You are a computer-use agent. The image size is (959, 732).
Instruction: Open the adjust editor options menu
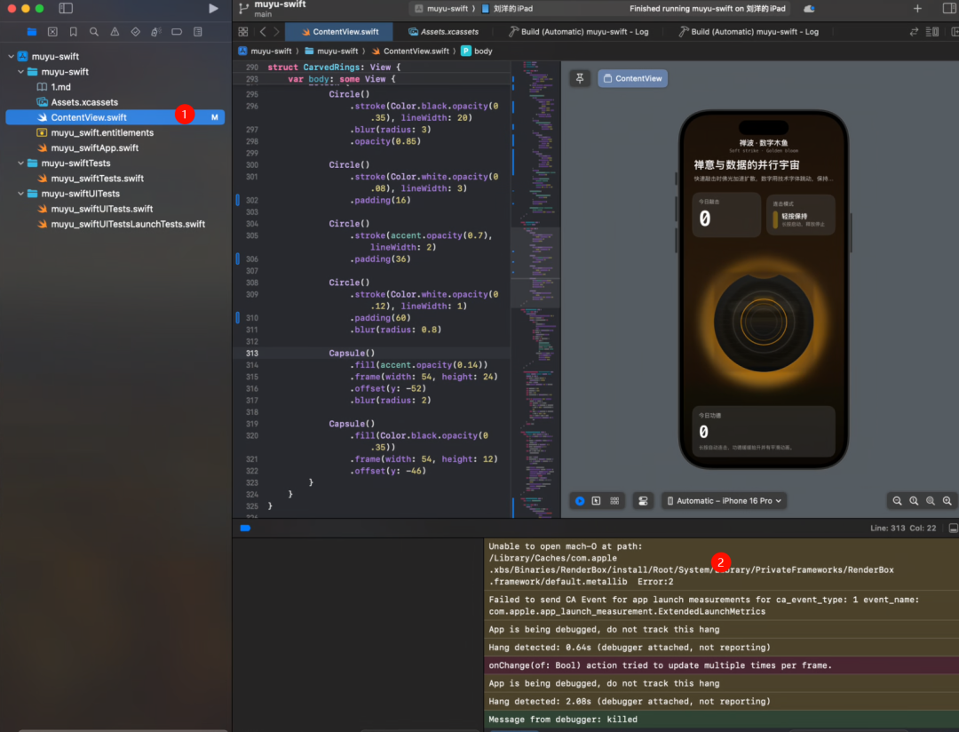point(932,32)
